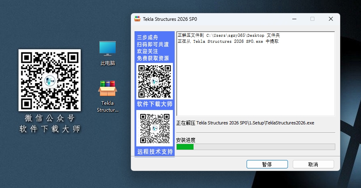
Task: Click the 远程技术支持 QR code in installer
Action: pyautogui.click(x=155, y=128)
